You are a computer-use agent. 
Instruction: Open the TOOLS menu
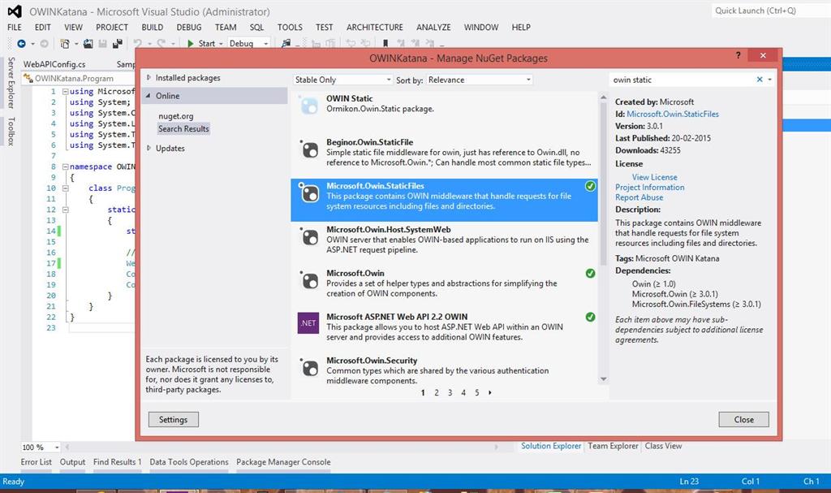pyautogui.click(x=290, y=27)
